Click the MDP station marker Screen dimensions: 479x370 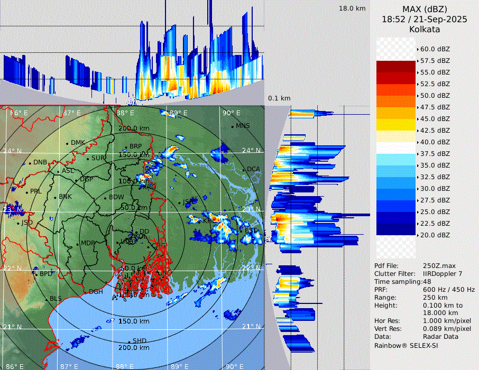click(78, 244)
